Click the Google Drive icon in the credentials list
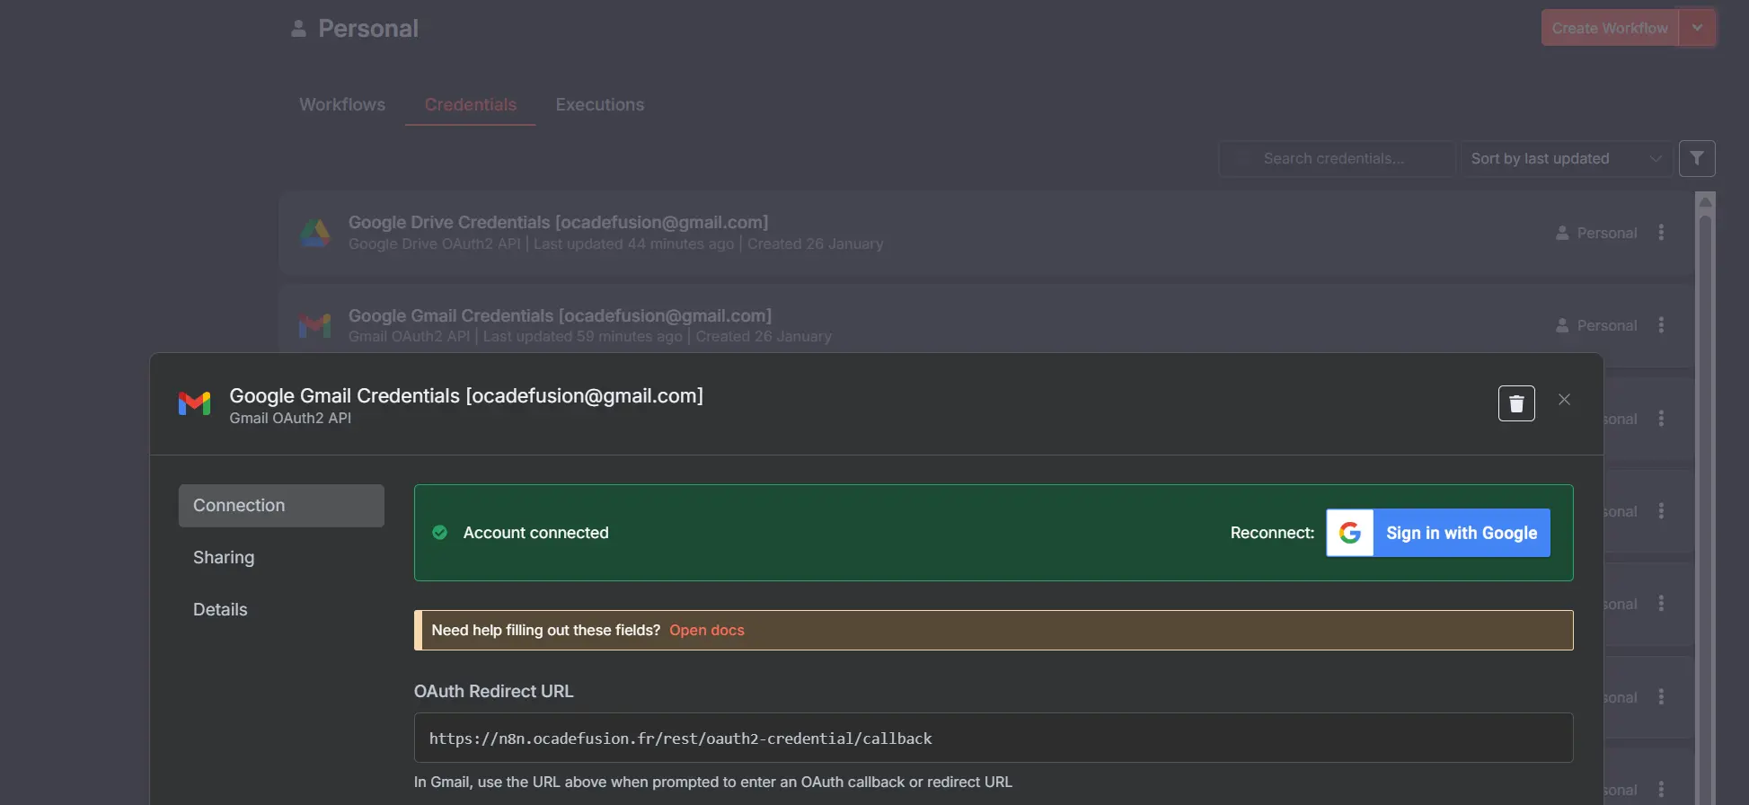The image size is (1749, 805). pyautogui.click(x=314, y=233)
